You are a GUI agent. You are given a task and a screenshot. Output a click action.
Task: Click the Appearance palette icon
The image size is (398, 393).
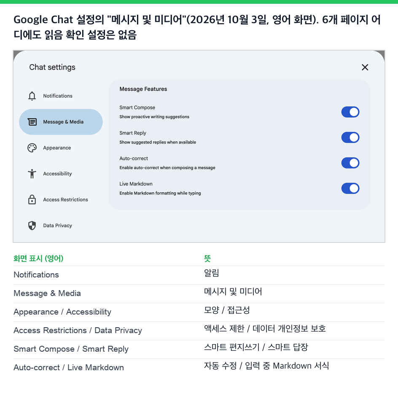tap(32, 148)
